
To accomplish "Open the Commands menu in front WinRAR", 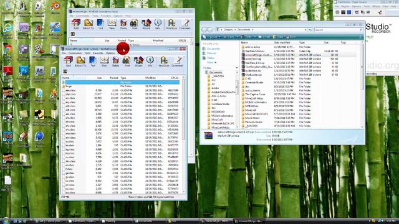I will coord(75,53).
